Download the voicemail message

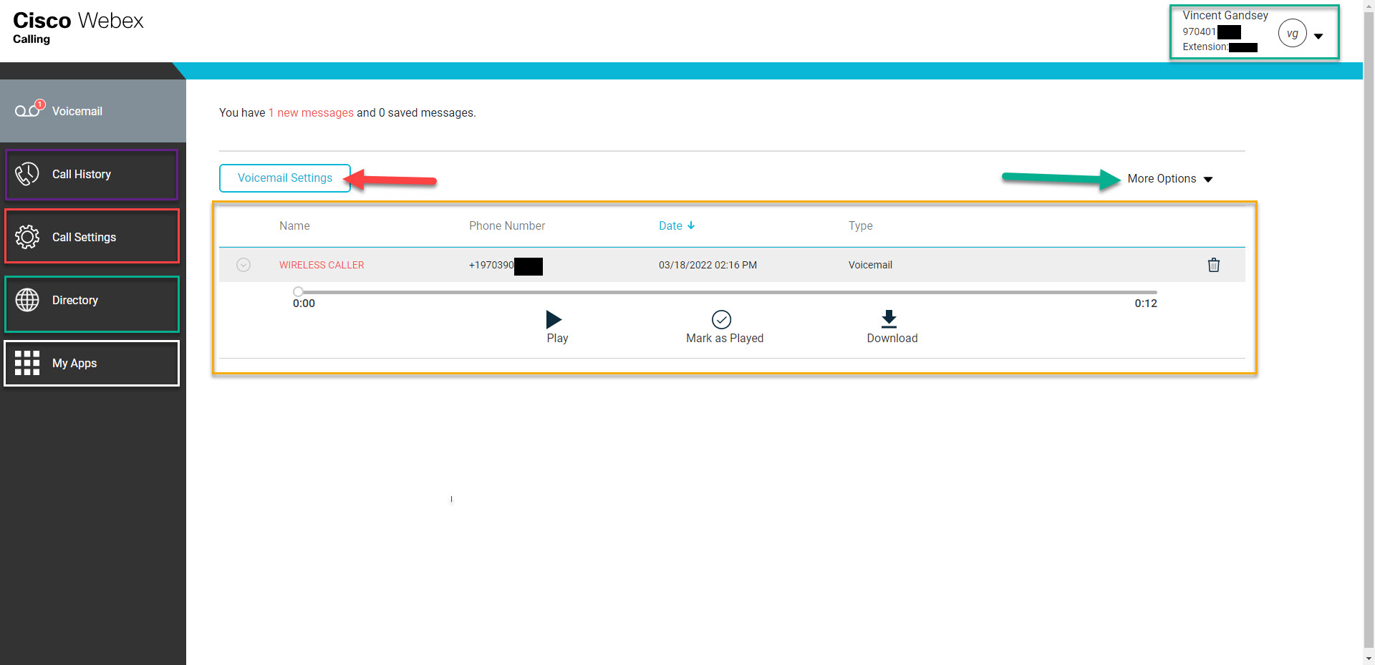[892, 327]
